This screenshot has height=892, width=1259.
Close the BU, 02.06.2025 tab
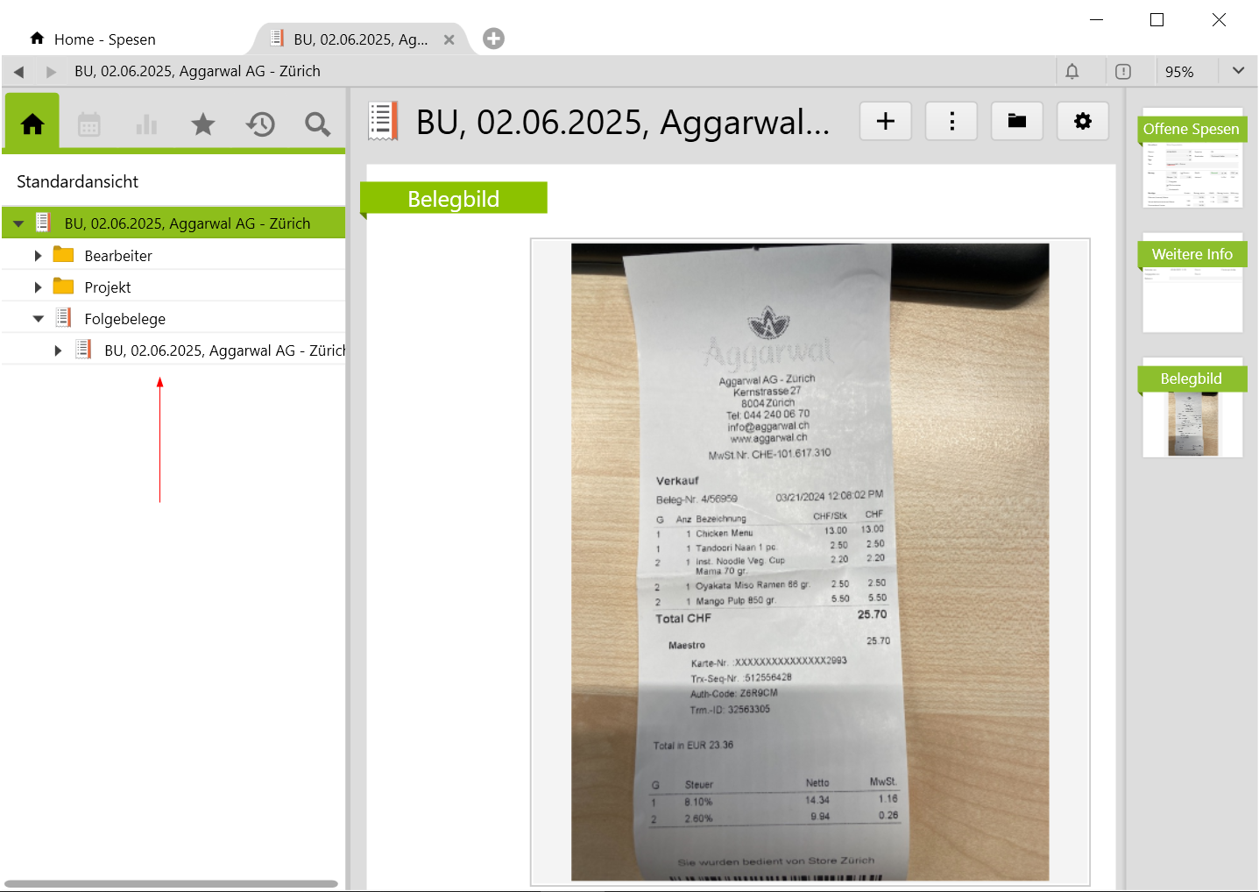coord(449,39)
